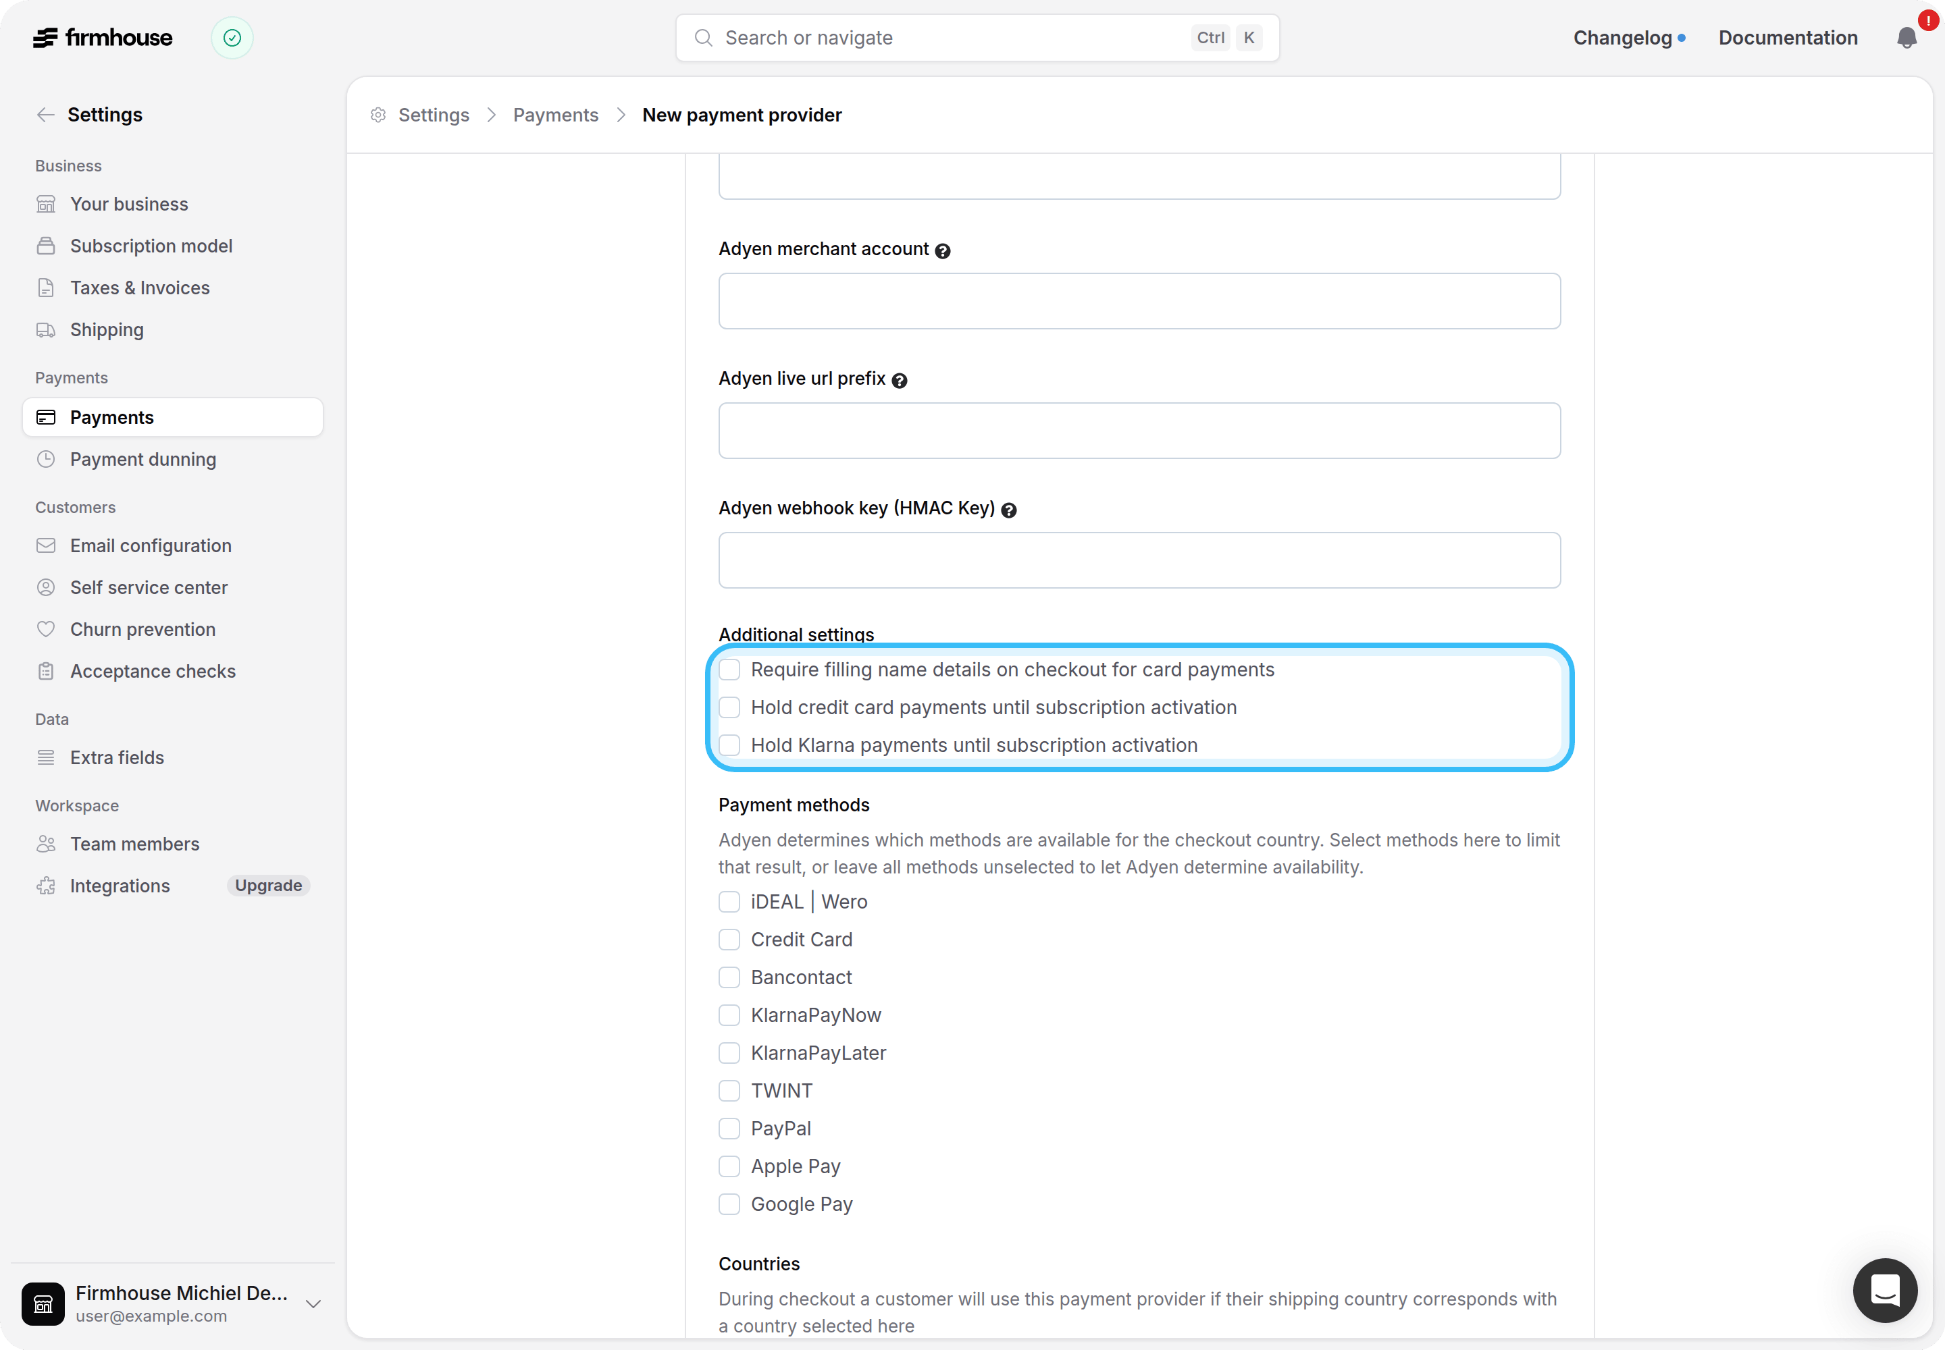Check the KlarnaPayNow payment method
This screenshot has width=1945, height=1350.
pyautogui.click(x=729, y=1016)
